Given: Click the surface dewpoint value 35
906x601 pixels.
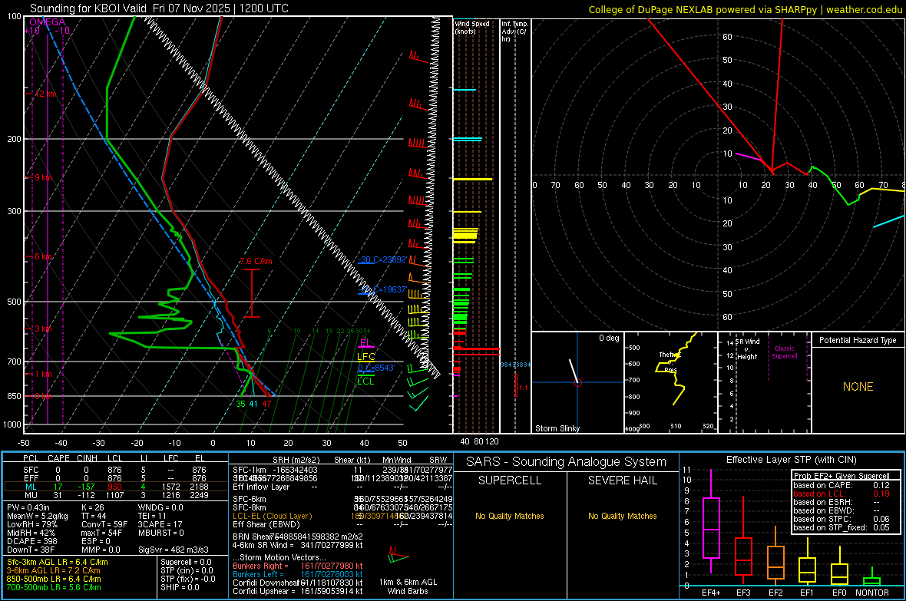Looking at the screenshot, I should 240,404.
